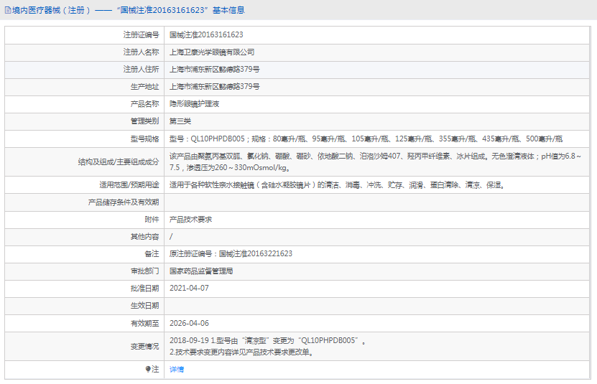Select the production address value in 生产地址 row

pyautogui.click(x=214, y=86)
